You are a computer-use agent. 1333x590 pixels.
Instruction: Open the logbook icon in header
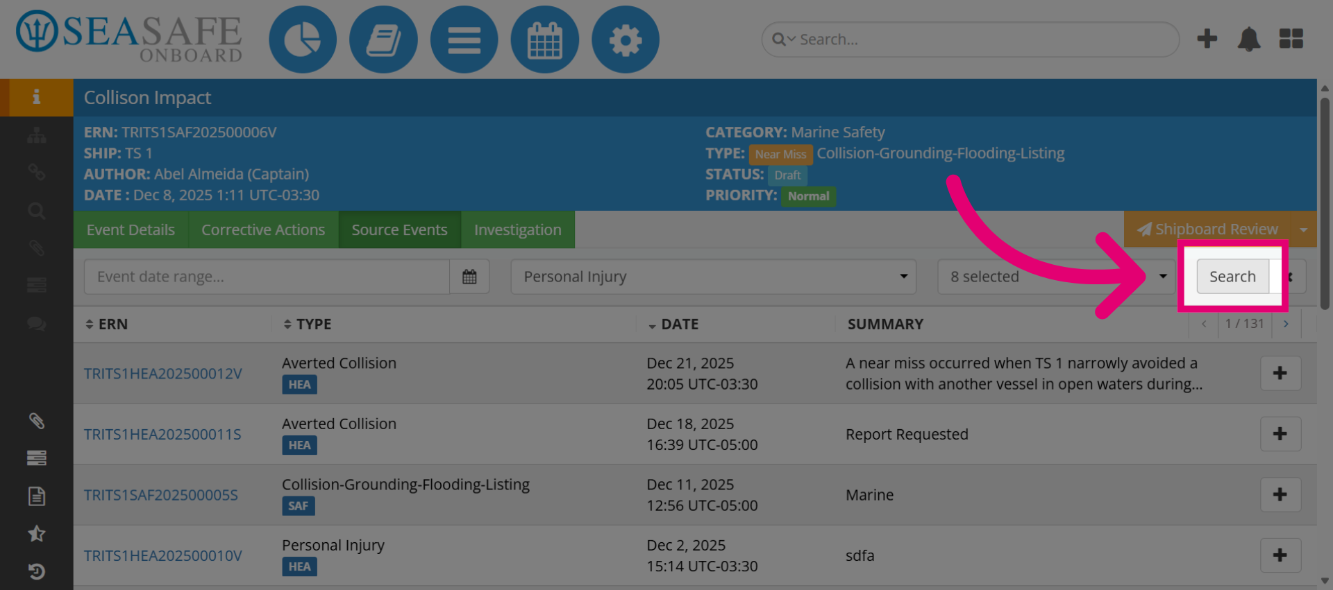[383, 40]
